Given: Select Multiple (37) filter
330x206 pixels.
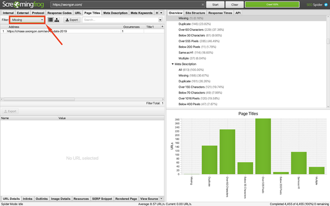Looking at the screenshot, I should [x=192, y=58].
